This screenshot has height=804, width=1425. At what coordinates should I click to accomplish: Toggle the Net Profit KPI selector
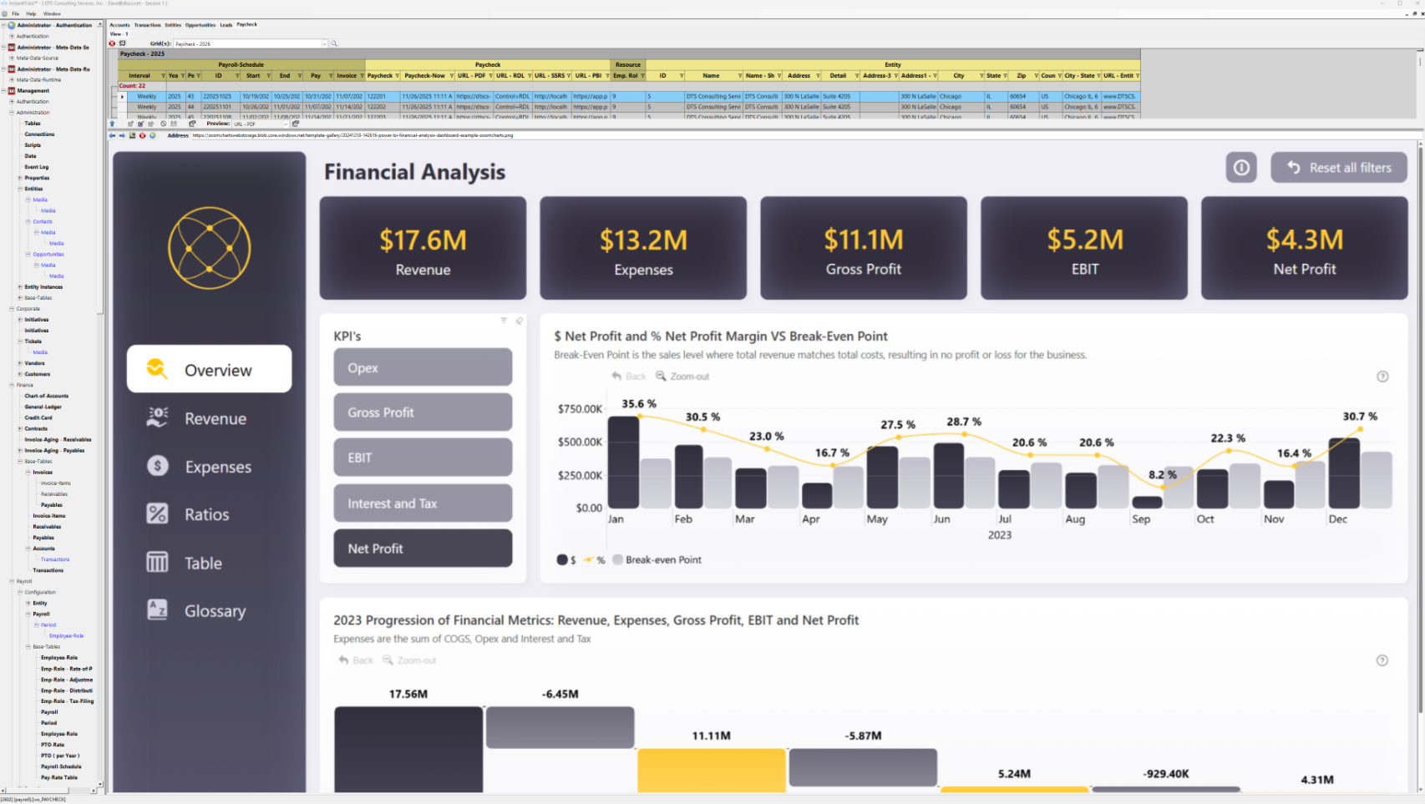423,549
